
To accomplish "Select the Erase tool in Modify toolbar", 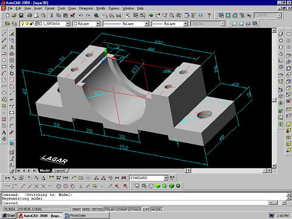I will coord(12,34).
